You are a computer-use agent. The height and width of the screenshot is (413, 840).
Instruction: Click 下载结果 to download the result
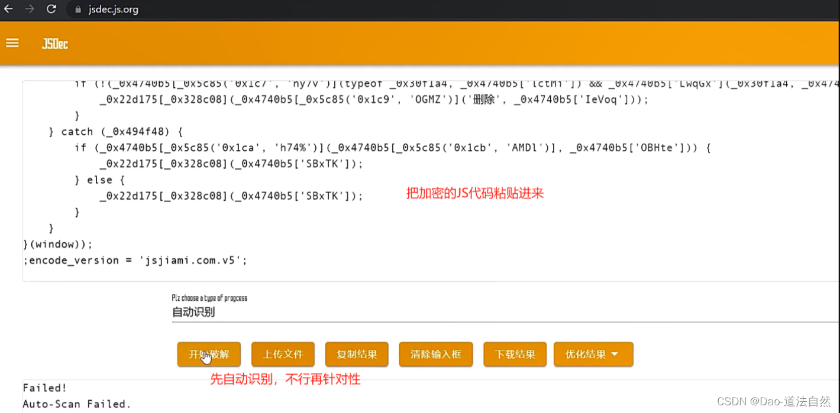pyautogui.click(x=515, y=354)
